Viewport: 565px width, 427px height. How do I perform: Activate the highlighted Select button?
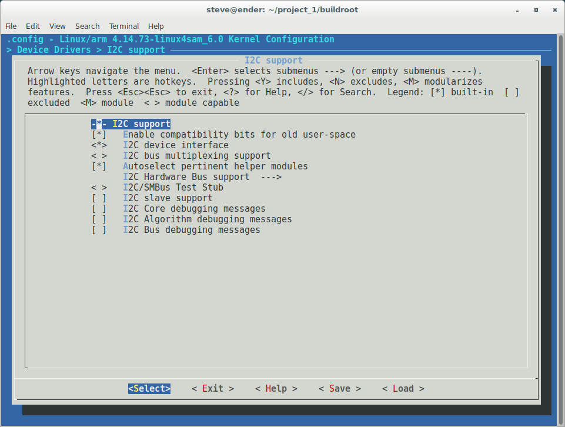tap(149, 388)
